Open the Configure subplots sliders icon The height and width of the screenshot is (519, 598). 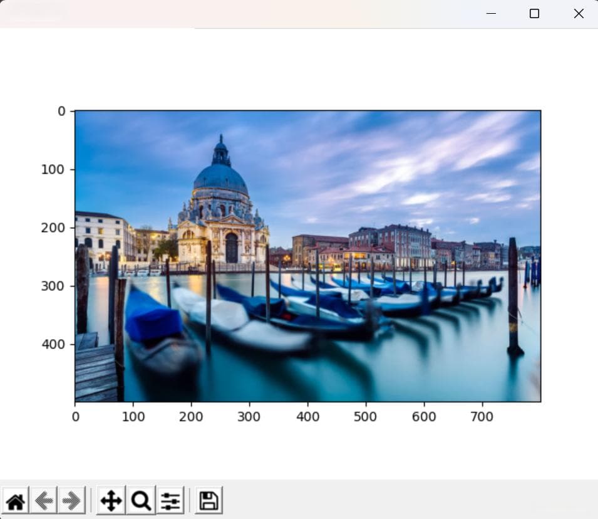coord(170,501)
